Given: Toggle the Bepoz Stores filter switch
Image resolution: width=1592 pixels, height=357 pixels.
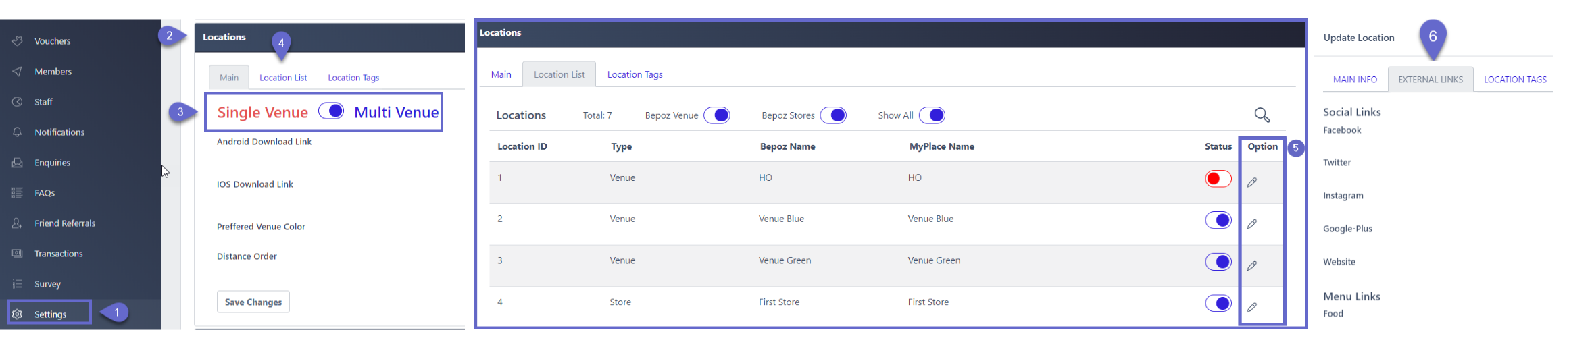Looking at the screenshot, I should [833, 115].
